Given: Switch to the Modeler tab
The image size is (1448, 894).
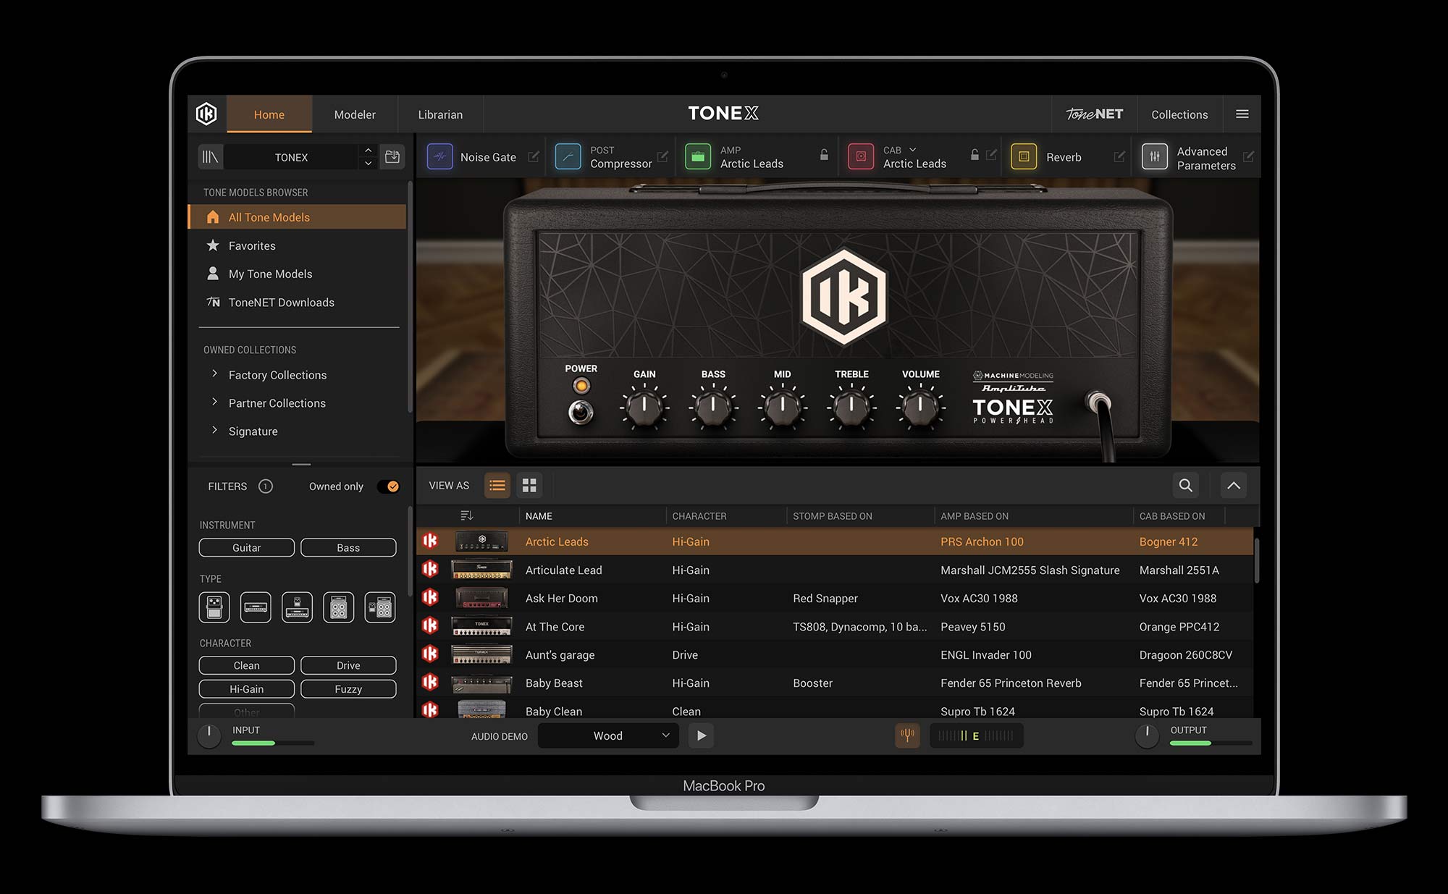Looking at the screenshot, I should click(354, 113).
